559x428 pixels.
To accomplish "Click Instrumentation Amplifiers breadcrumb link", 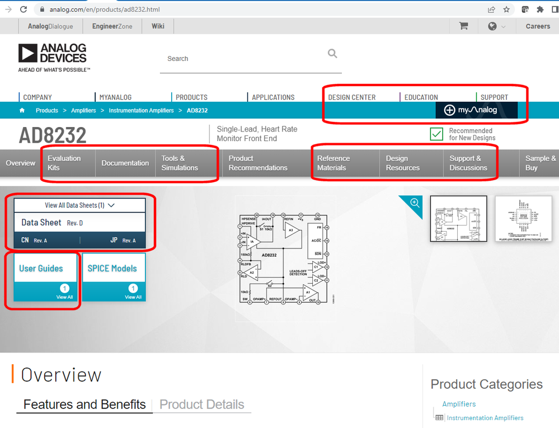I will tap(141, 110).
